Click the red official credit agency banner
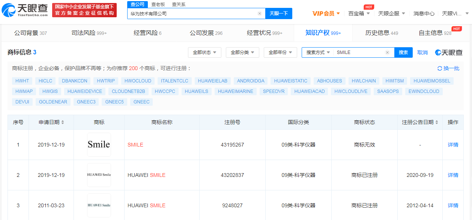Viewport: 472px width, 220px height. click(x=84, y=10)
